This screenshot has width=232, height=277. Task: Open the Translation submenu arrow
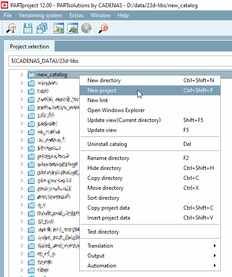click(215, 245)
